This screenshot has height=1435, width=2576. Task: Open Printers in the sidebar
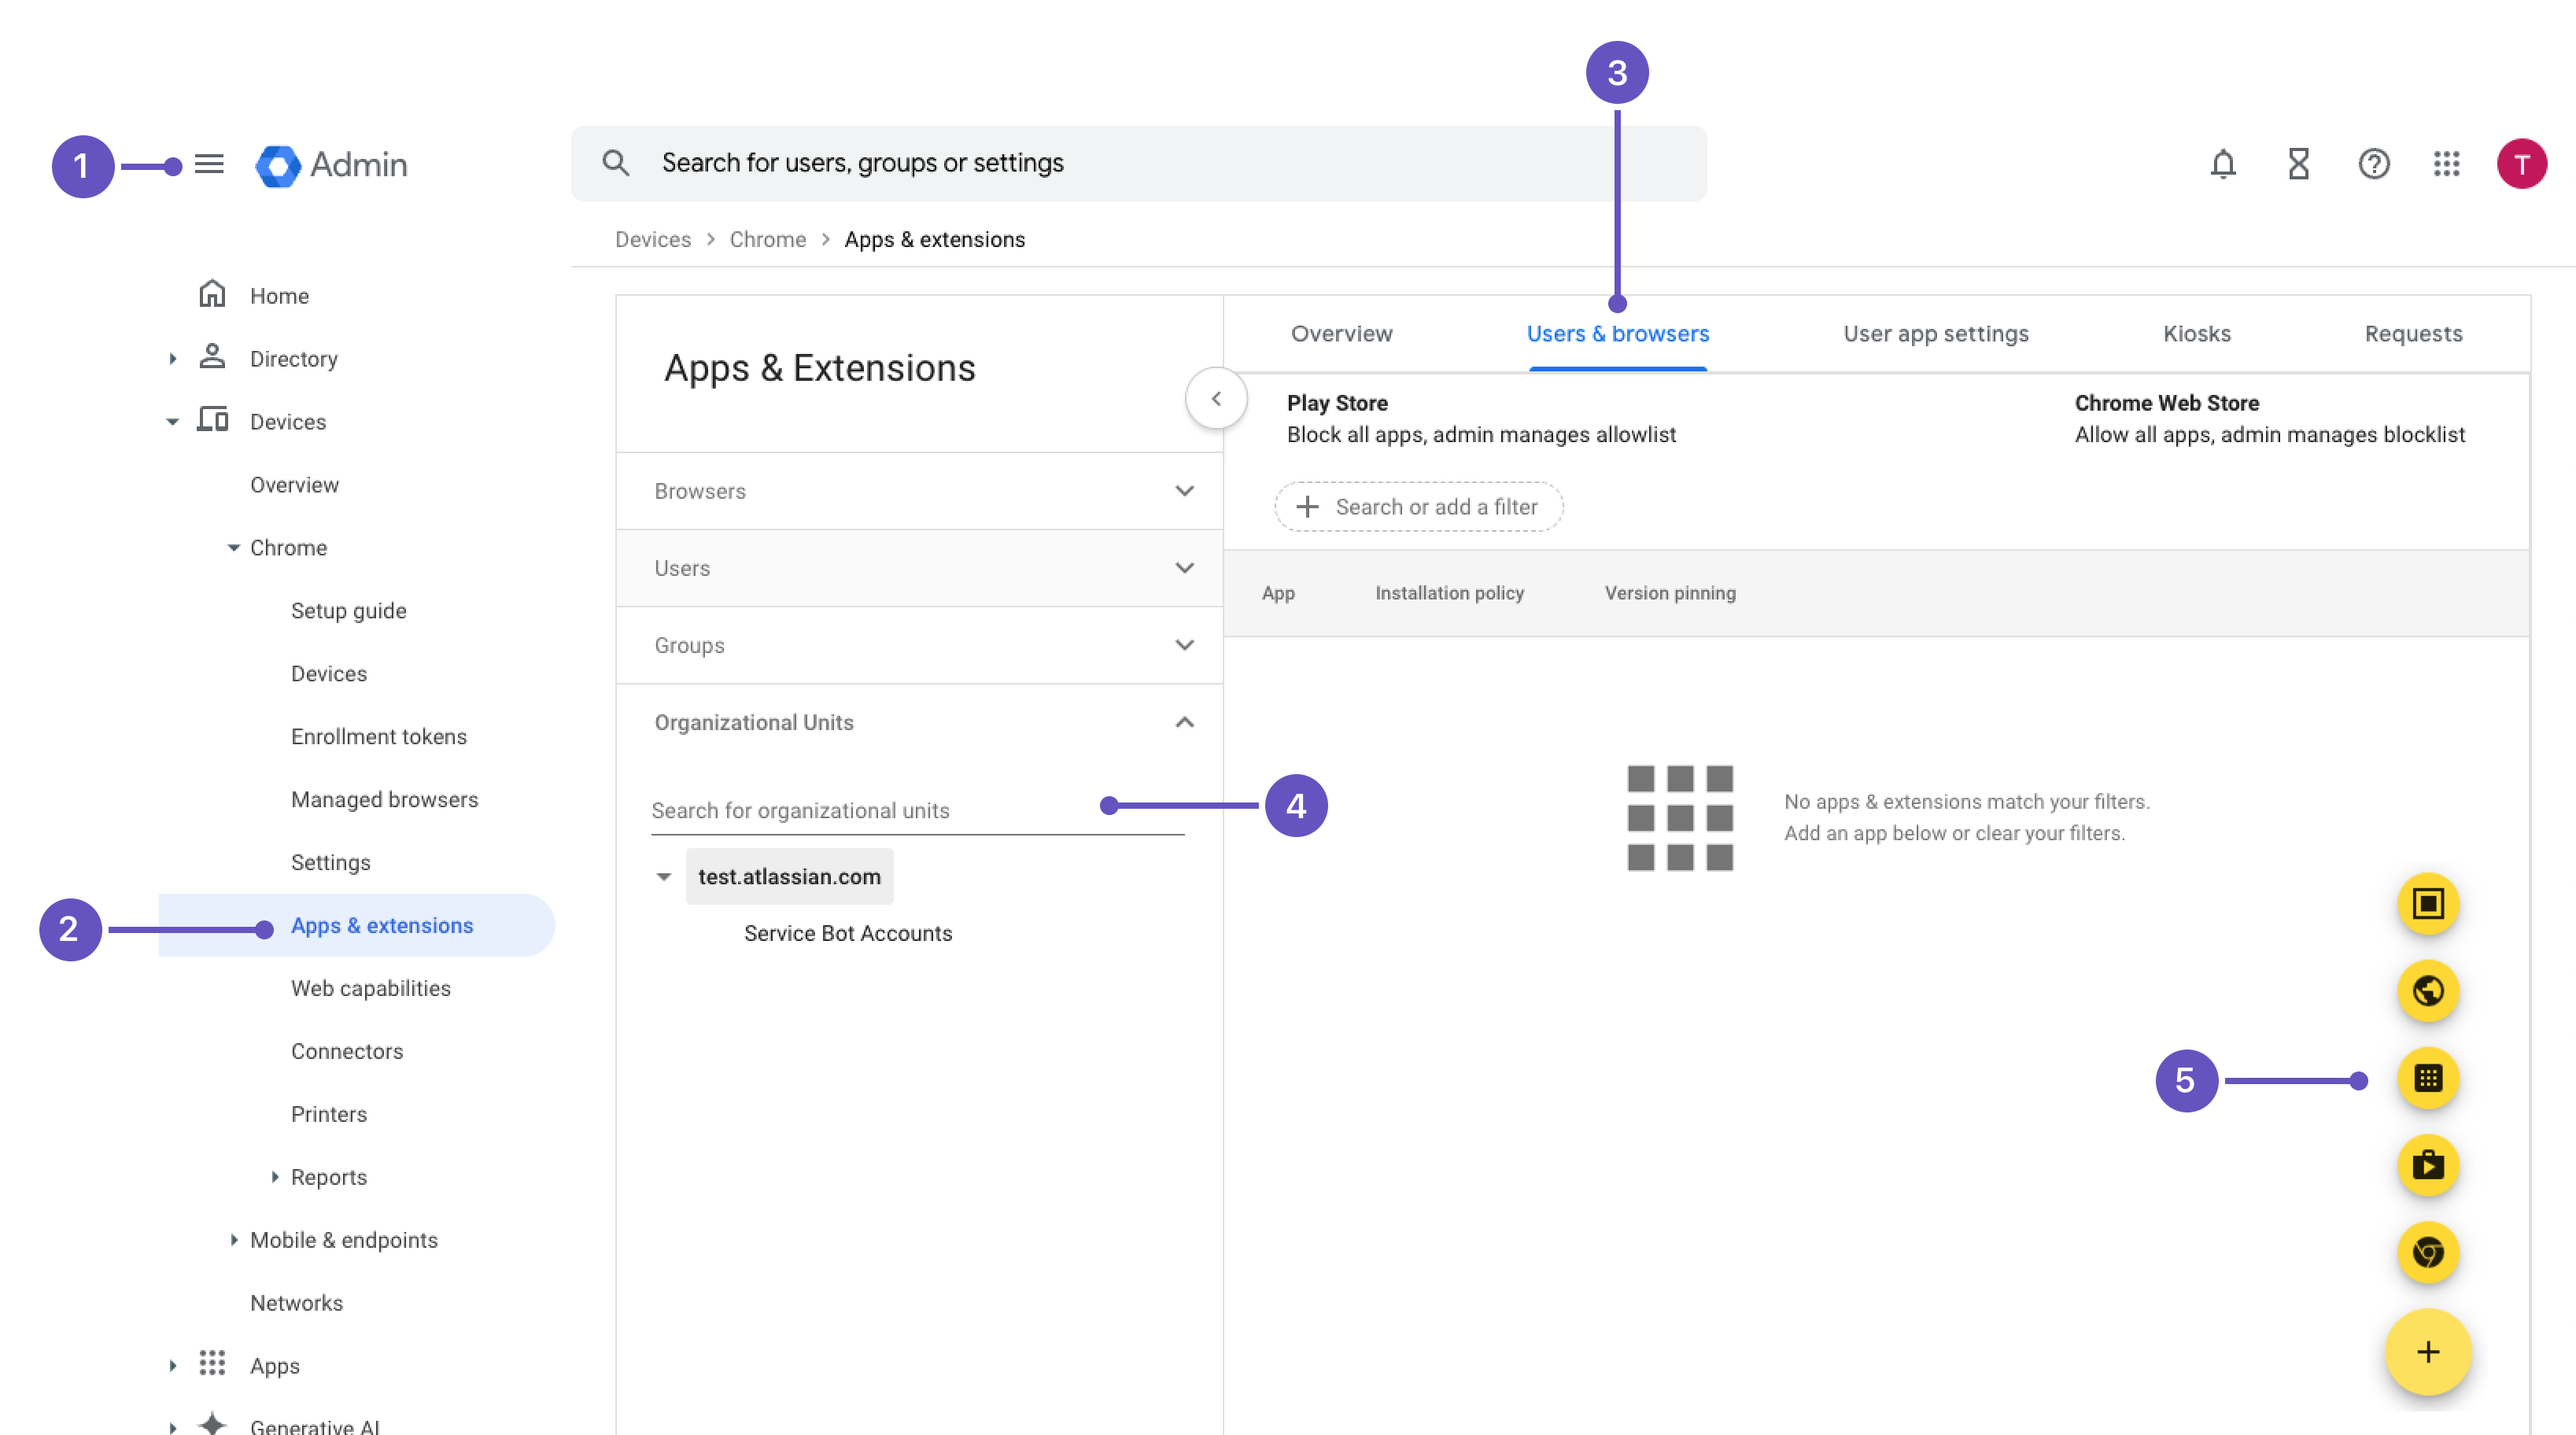[329, 1115]
